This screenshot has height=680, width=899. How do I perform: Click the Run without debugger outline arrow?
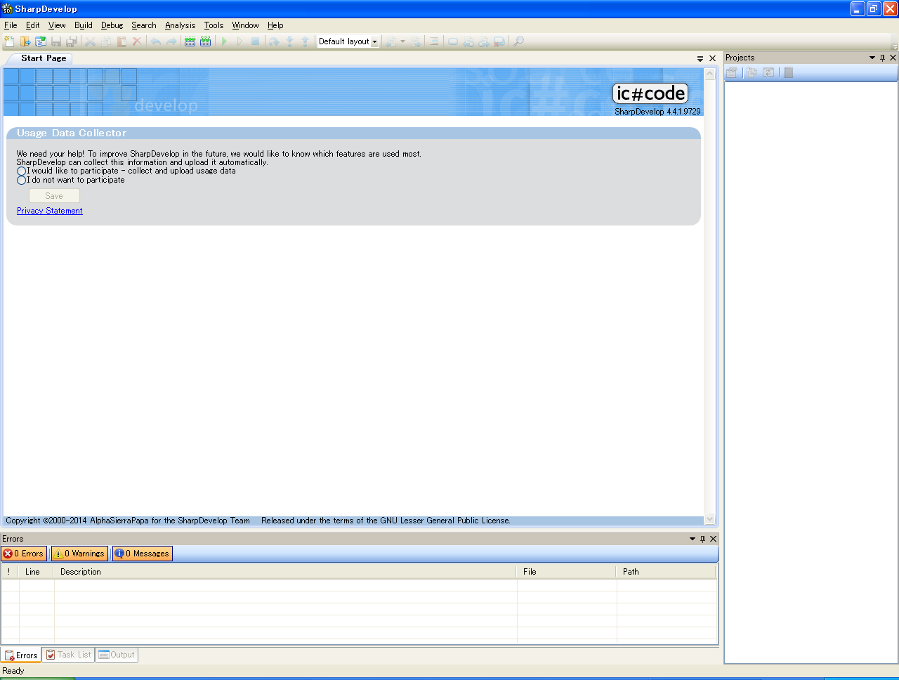239,41
